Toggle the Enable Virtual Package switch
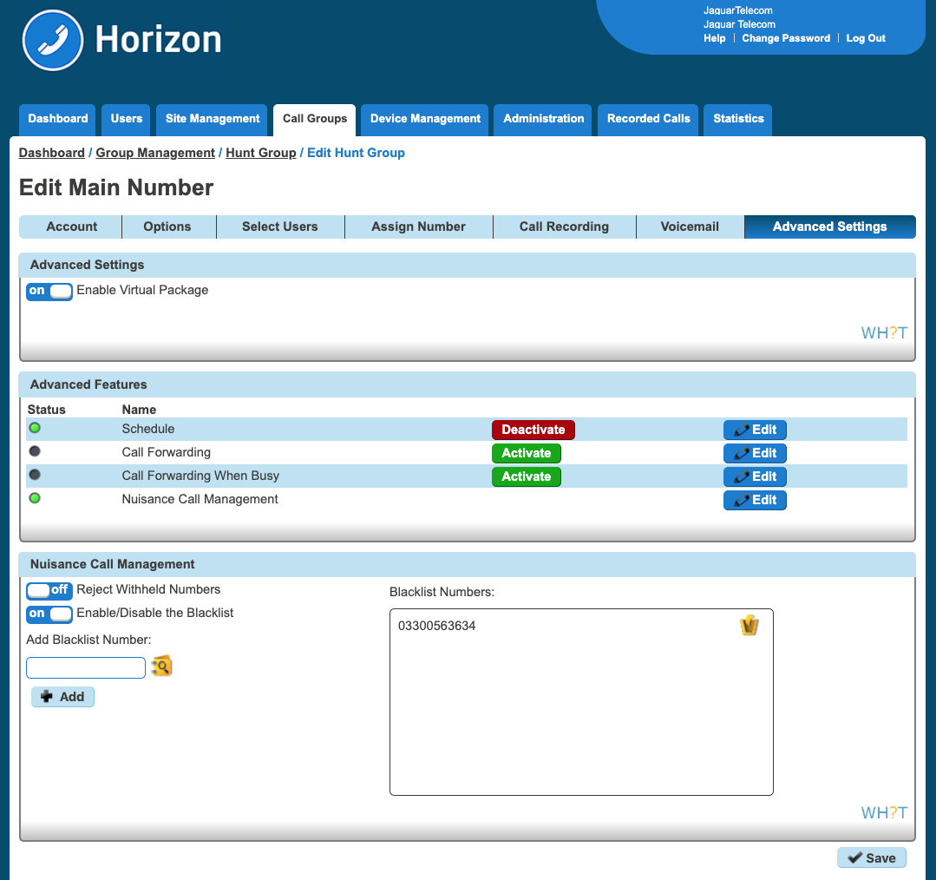936x880 pixels. tap(49, 291)
